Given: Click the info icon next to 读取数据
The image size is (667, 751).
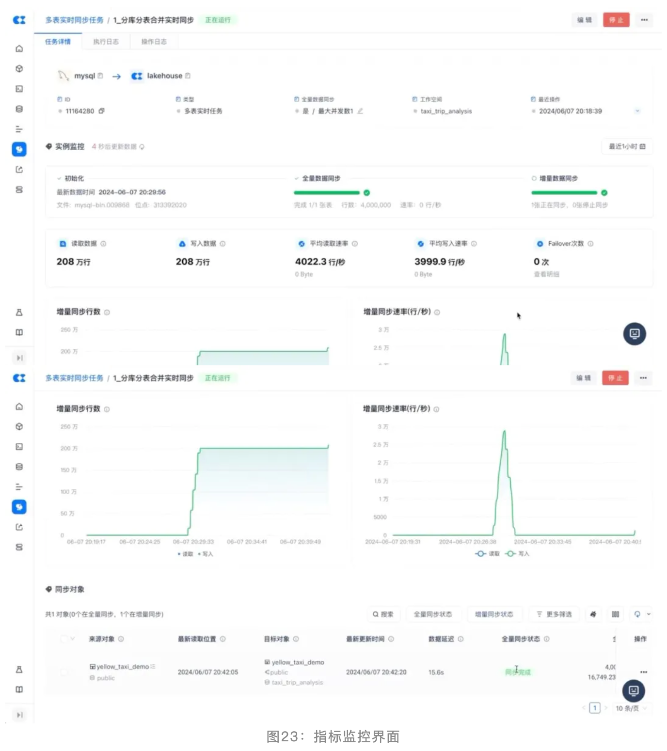Looking at the screenshot, I should point(103,244).
